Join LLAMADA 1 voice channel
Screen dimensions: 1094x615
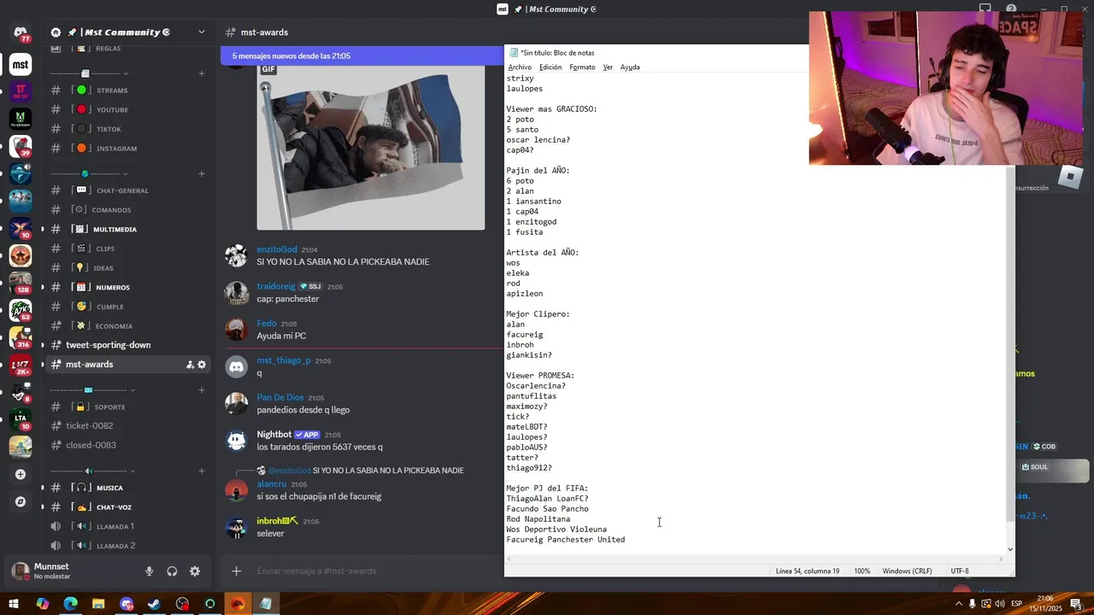coord(128,526)
